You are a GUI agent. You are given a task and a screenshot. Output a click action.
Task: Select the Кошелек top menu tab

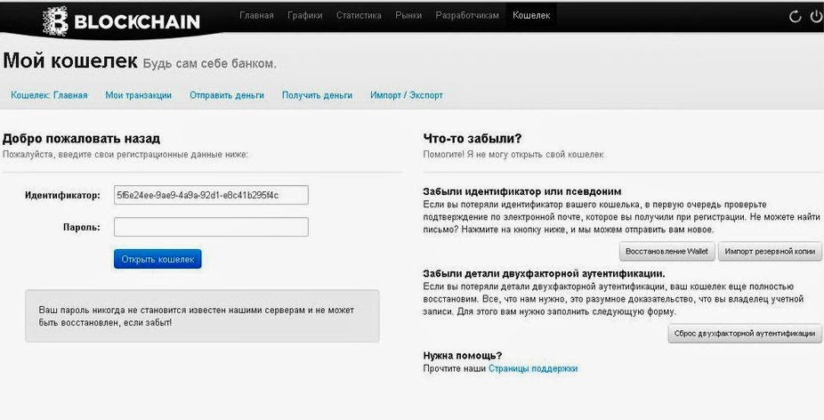click(531, 15)
